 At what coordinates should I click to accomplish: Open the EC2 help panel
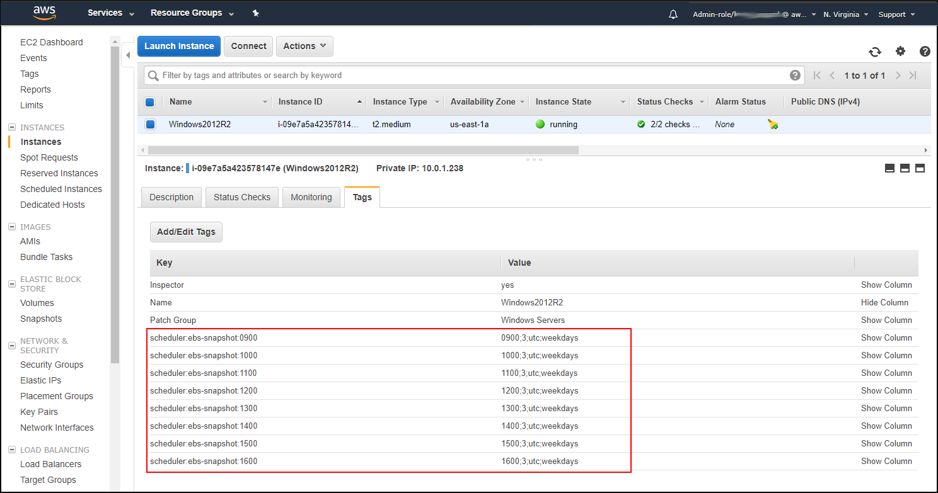pyautogui.click(x=925, y=52)
